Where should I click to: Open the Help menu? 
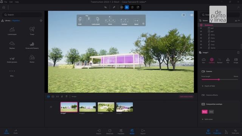pos(17,2)
